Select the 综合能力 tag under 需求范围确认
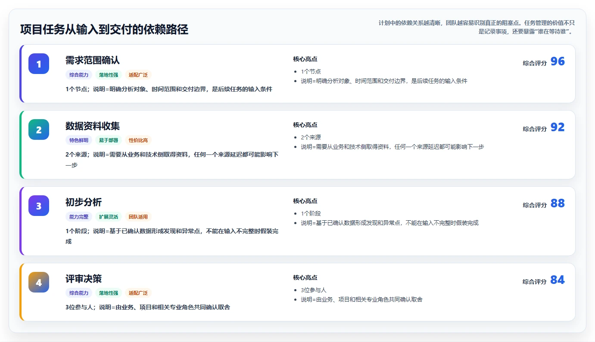The height and width of the screenshot is (342, 595). tap(79, 75)
